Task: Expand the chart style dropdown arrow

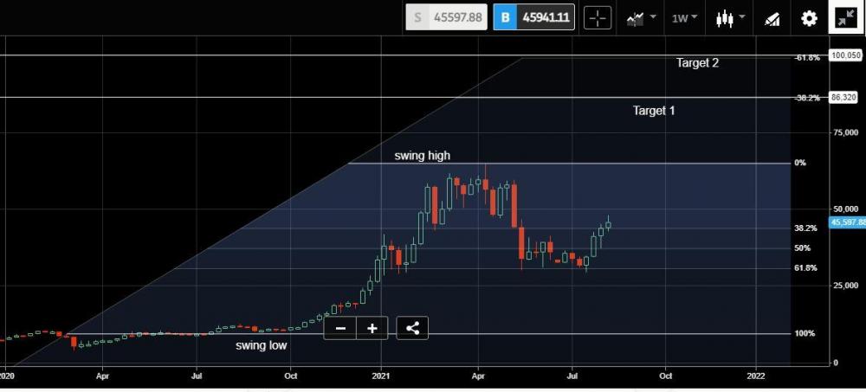Action: (742, 17)
